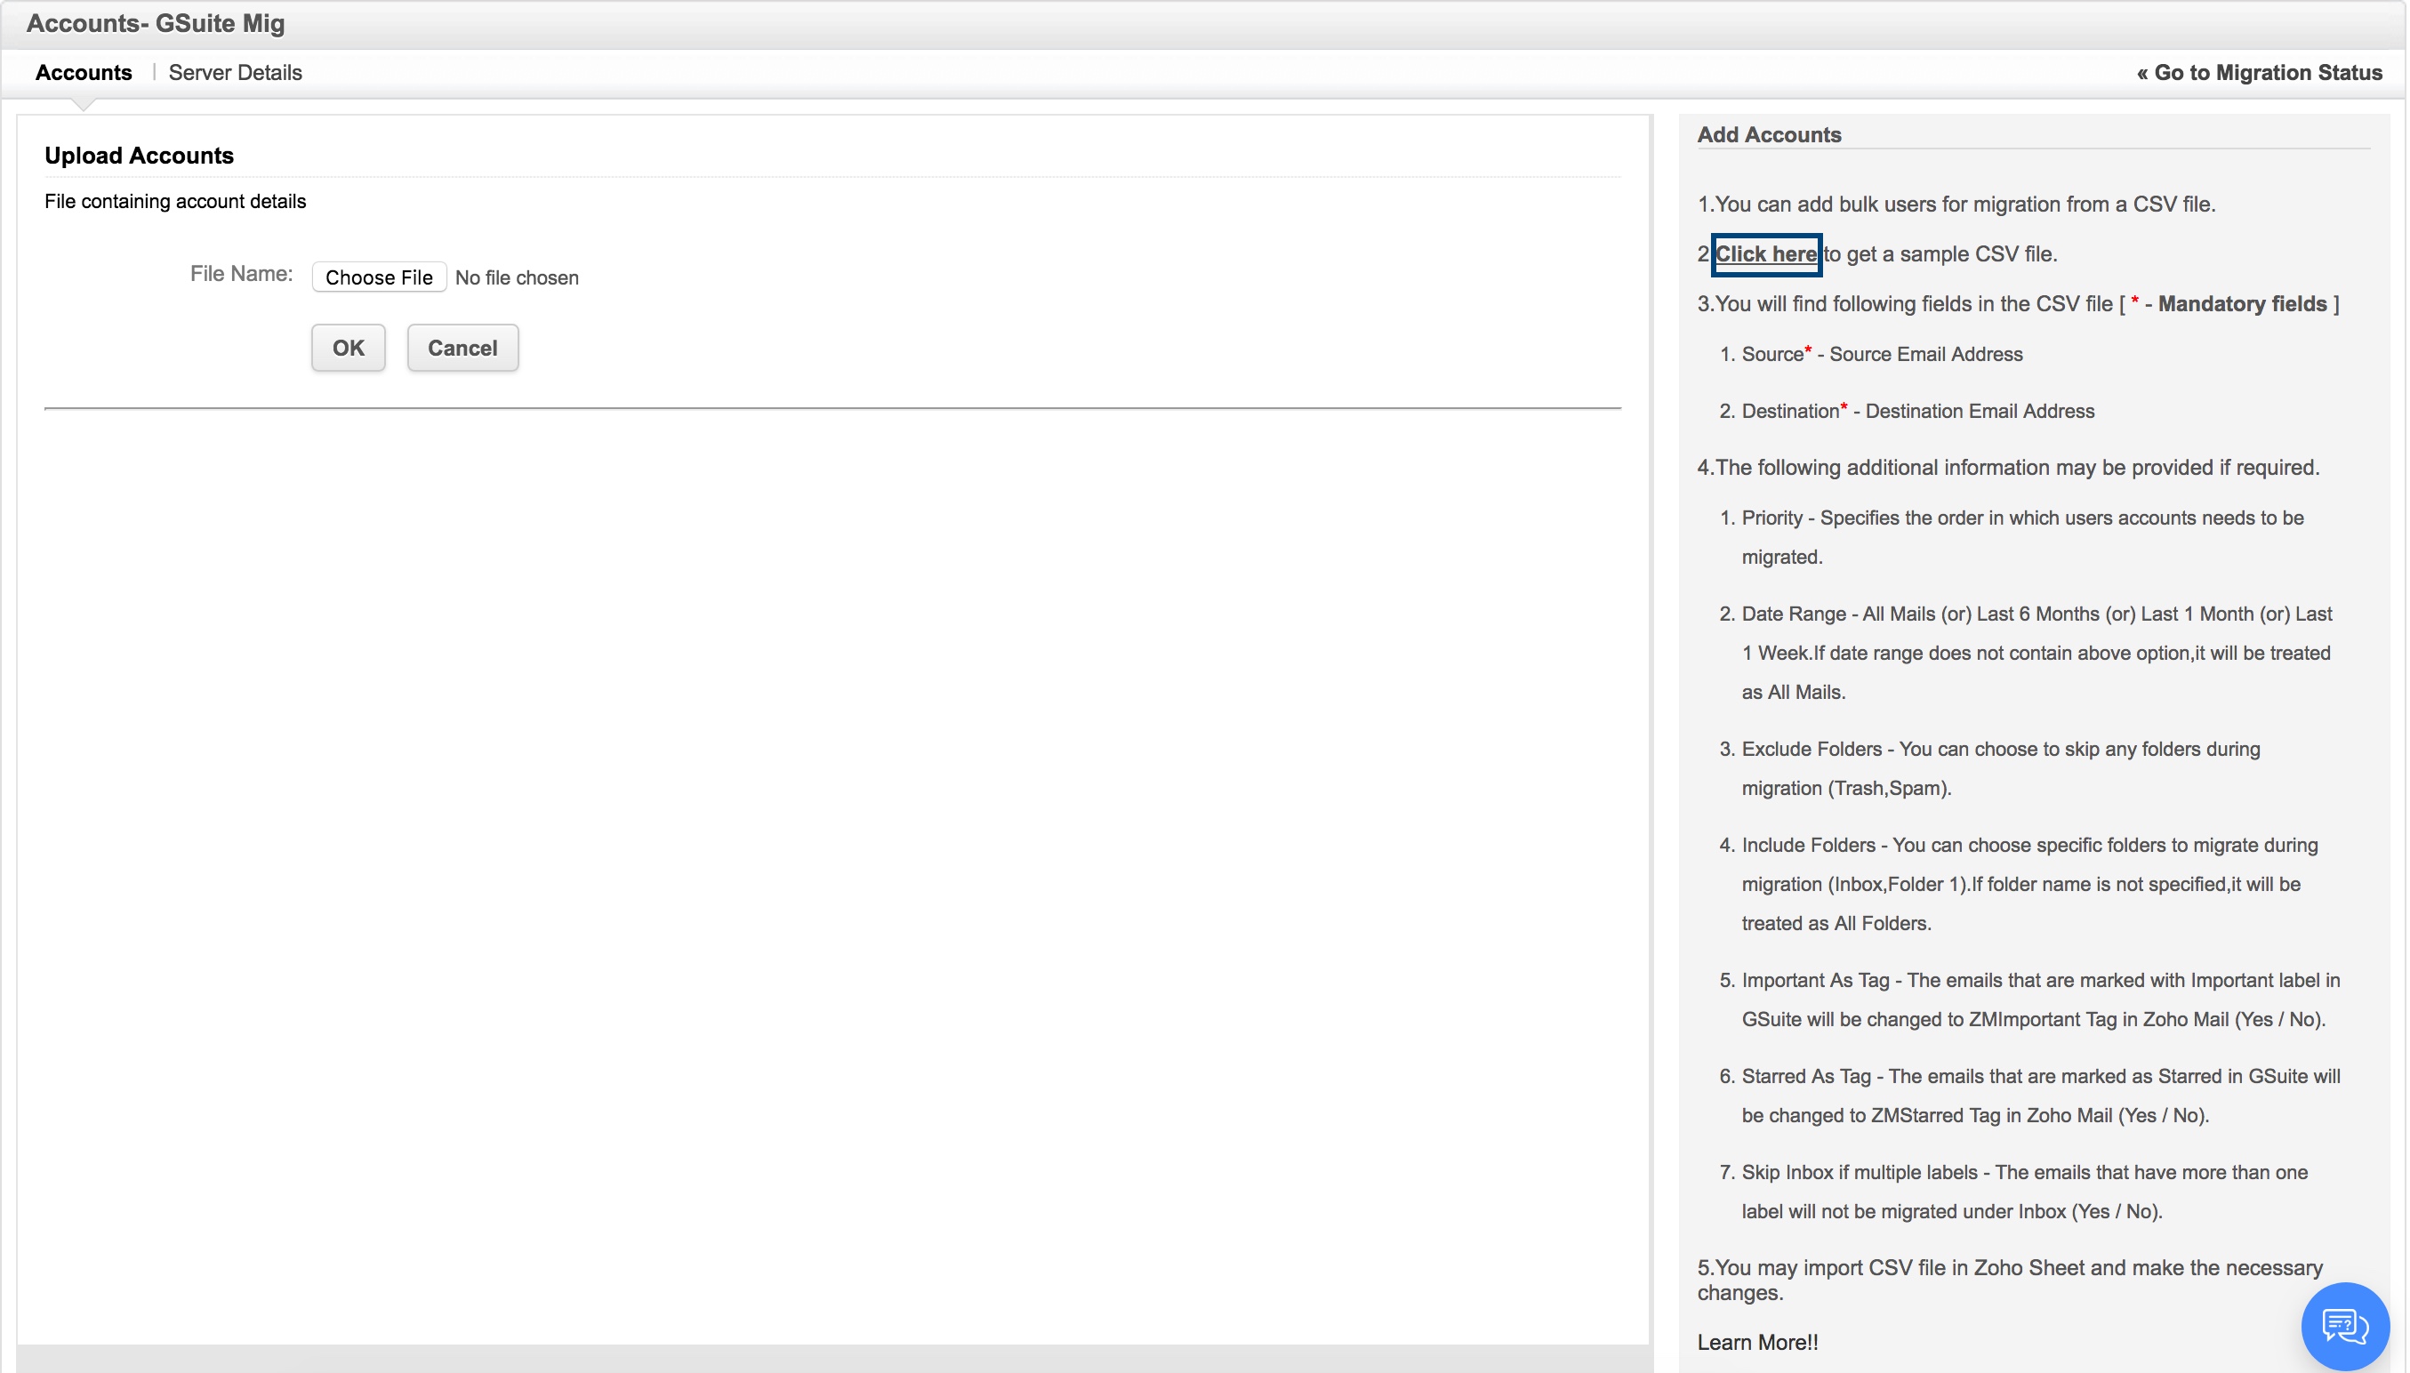The height and width of the screenshot is (1373, 2410).
Task: Open the Learn More!! link
Action: pos(1758,1342)
